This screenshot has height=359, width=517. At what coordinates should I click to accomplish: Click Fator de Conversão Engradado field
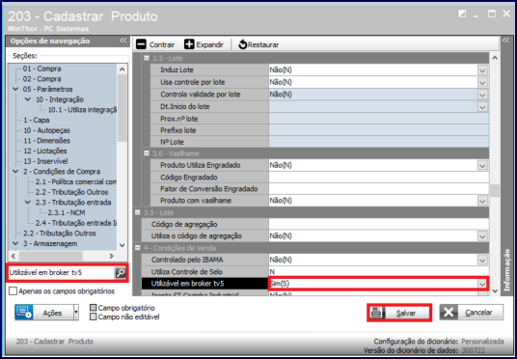[x=378, y=189]
